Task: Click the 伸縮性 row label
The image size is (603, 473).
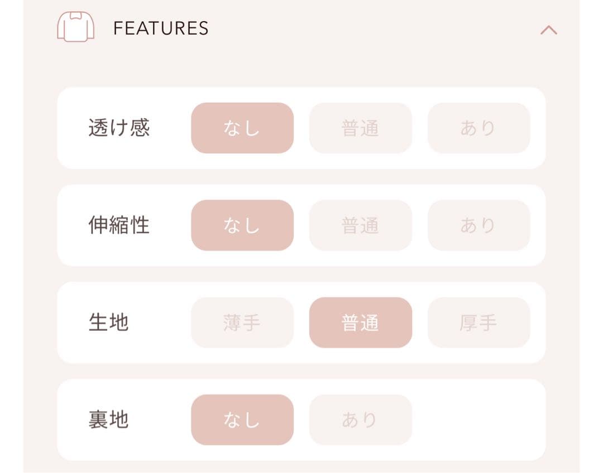Action: pos(119,225)
